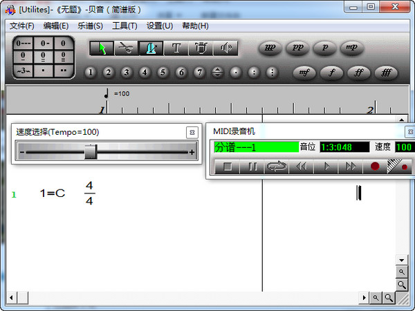
Task: Select the text T tool
Action: pyautogui.click(x=176, y=48)
